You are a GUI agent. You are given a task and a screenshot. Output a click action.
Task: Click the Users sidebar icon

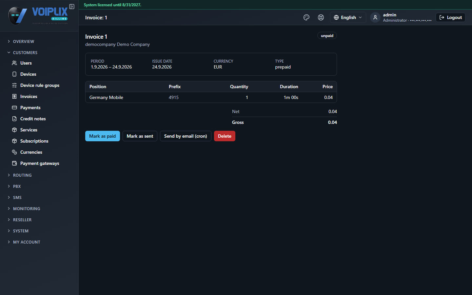(x=14, y=63)
